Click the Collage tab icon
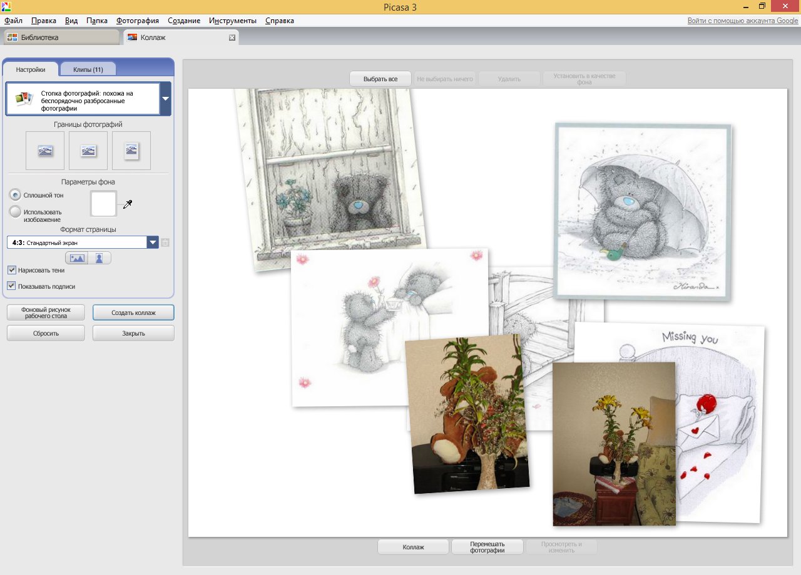This screenshot has height=575, width=801. [x=131, y=37]
